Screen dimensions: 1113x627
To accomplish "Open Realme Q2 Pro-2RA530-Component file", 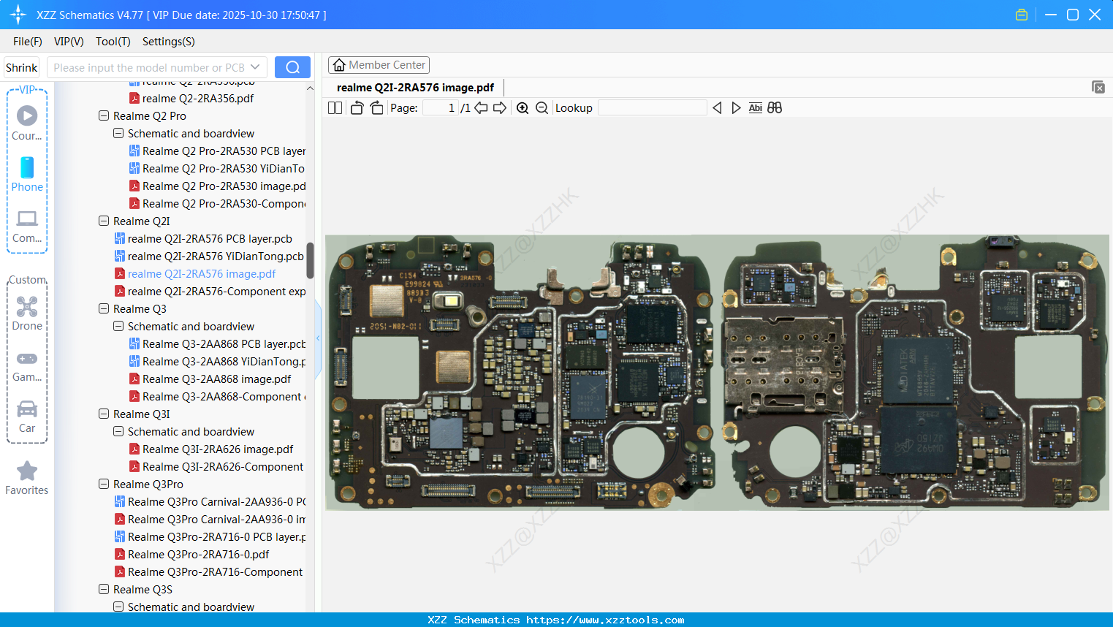I will 218,204.
